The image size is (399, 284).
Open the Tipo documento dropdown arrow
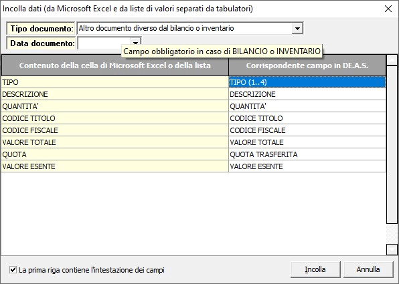click(x=297, y=28)
